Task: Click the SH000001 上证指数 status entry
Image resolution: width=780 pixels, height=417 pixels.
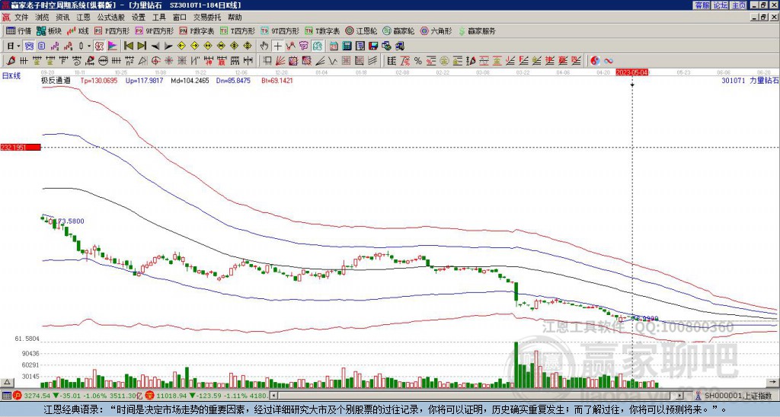Action: click(x=737, y=396)
